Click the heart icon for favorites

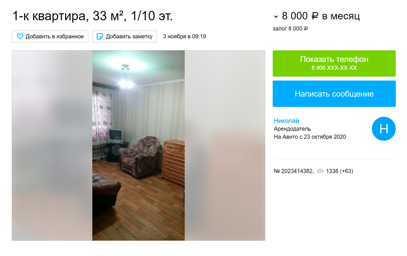coord(20,36)
